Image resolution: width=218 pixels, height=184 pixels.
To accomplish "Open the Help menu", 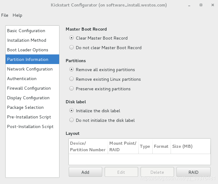I will coord(17,15).
